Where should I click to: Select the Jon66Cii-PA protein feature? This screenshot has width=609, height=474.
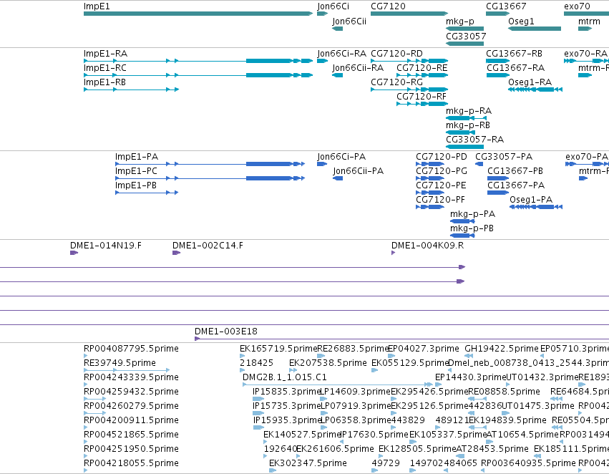[338, 178]
